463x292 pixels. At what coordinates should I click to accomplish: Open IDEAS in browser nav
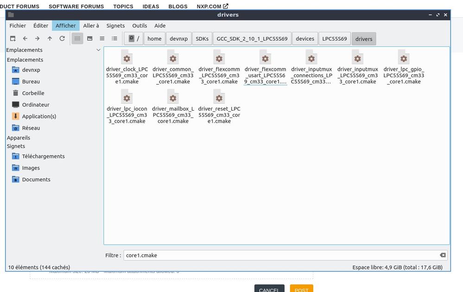[x=151, y=6]
